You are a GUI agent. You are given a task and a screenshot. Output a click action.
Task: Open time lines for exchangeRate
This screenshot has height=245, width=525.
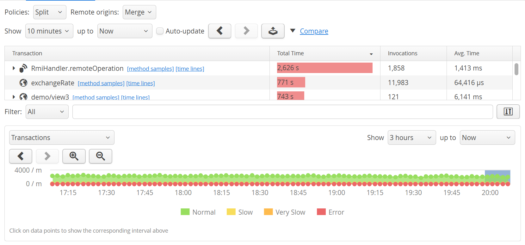click(141, 83)
